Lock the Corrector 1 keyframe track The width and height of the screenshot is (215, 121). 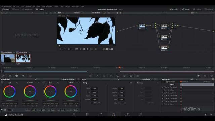165,87
